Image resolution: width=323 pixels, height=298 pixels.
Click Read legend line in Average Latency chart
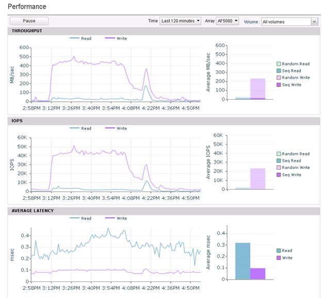coord(74,218)
